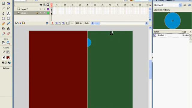
Task: Select the Pen tool
Action: coord(3,13)
